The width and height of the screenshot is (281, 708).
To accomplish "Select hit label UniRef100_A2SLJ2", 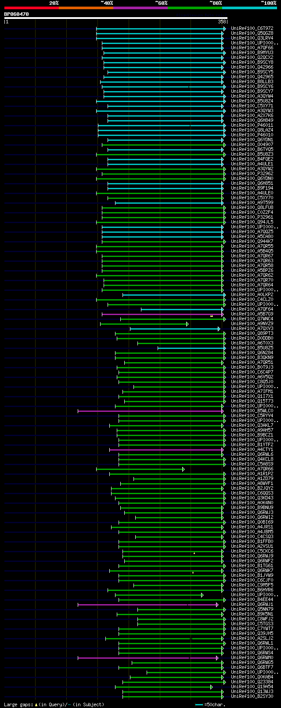I will (252, 638).
